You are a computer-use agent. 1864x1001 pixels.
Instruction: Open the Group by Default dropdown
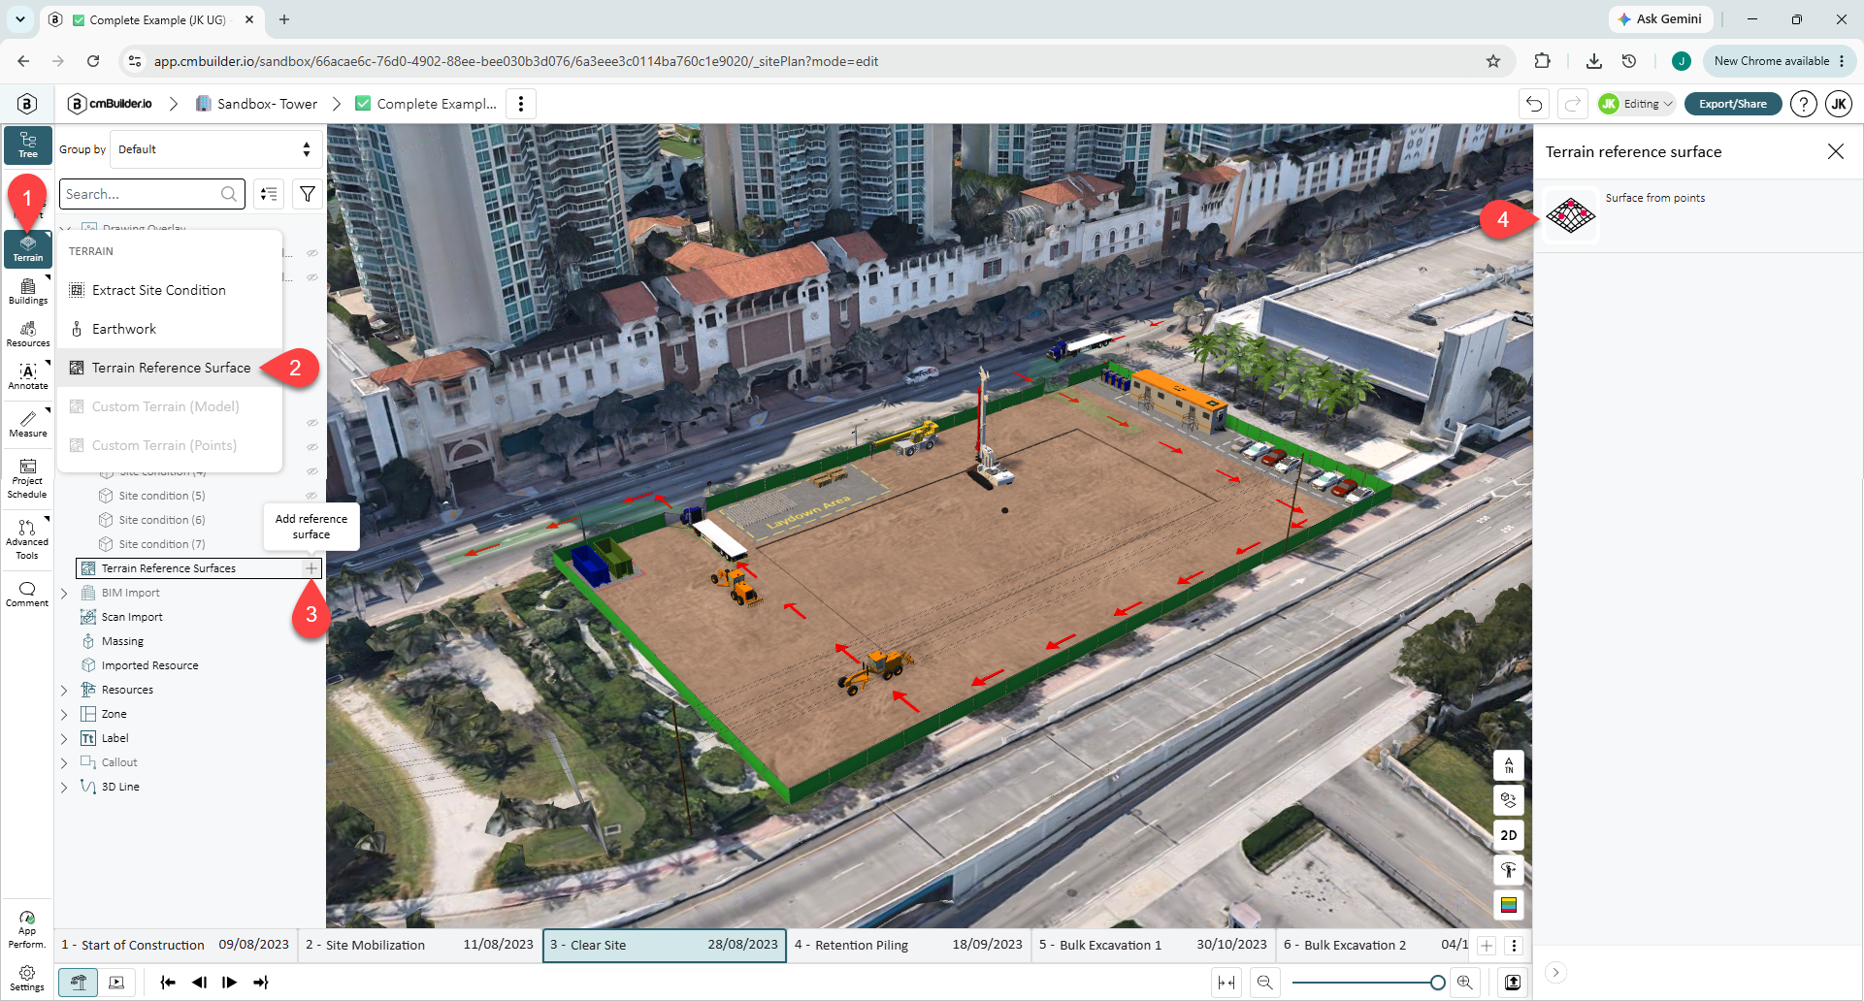tap(215, 149)
